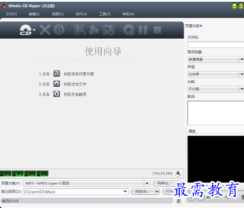Image resolution: width=244 pixels, height=208 pixels.
Task: Open the 帮助(H) menu
Action: 128,14
